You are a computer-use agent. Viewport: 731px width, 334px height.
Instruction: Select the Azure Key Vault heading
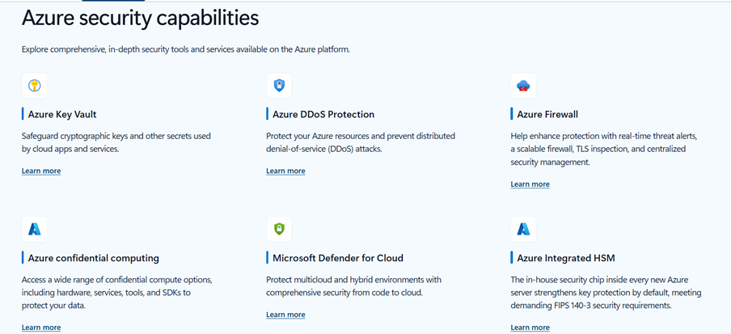[62, 114]
